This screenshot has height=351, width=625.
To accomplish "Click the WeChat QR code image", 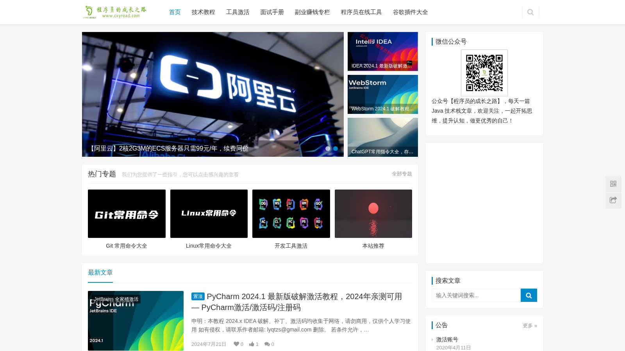I will pyautogui.click(x=484, y=73).
